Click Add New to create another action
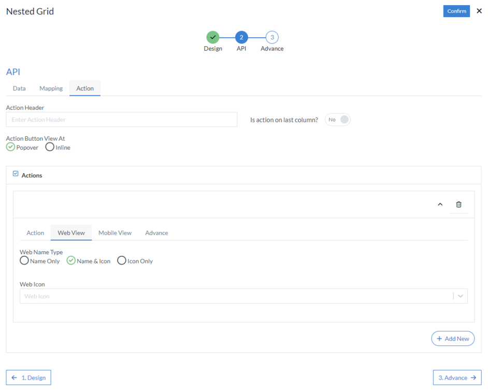The image size is (488, 391). click(453, 338)
